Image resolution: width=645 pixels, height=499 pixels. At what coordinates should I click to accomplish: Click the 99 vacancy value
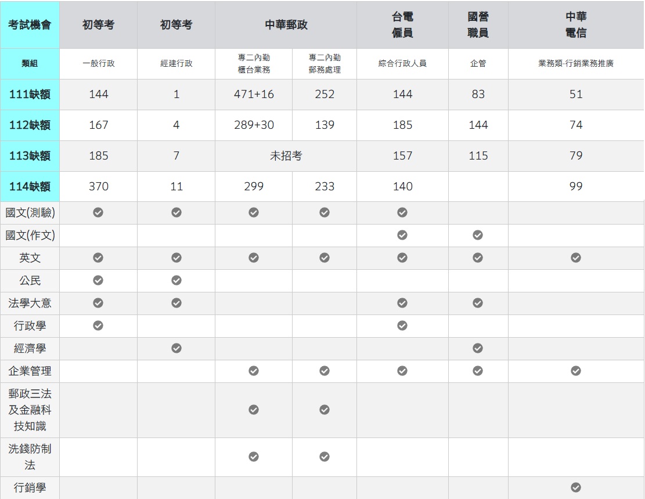576,186
